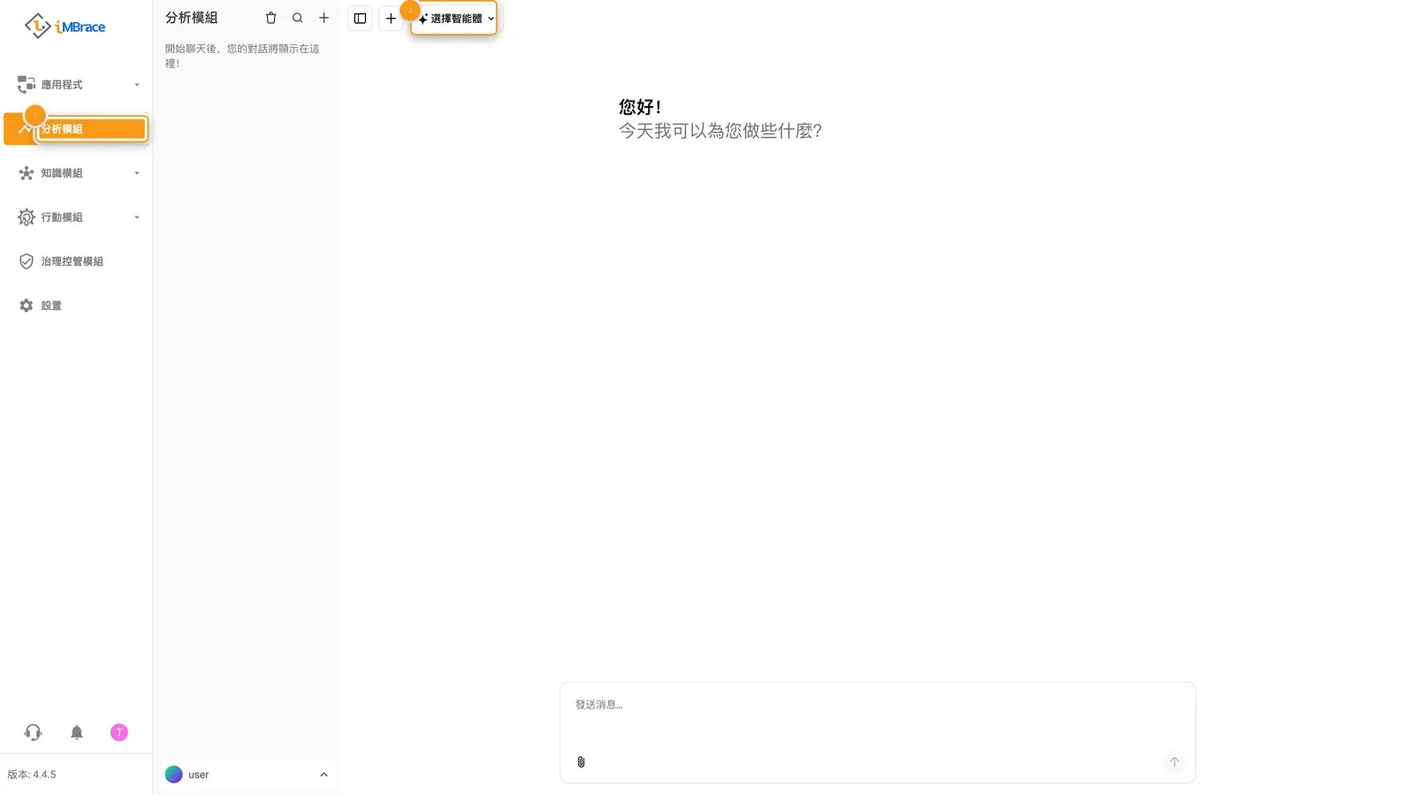Viewport: 1414px width, 795px height.
Task: Send message with the up arrow button
Action: click(x=1174, y=761)
